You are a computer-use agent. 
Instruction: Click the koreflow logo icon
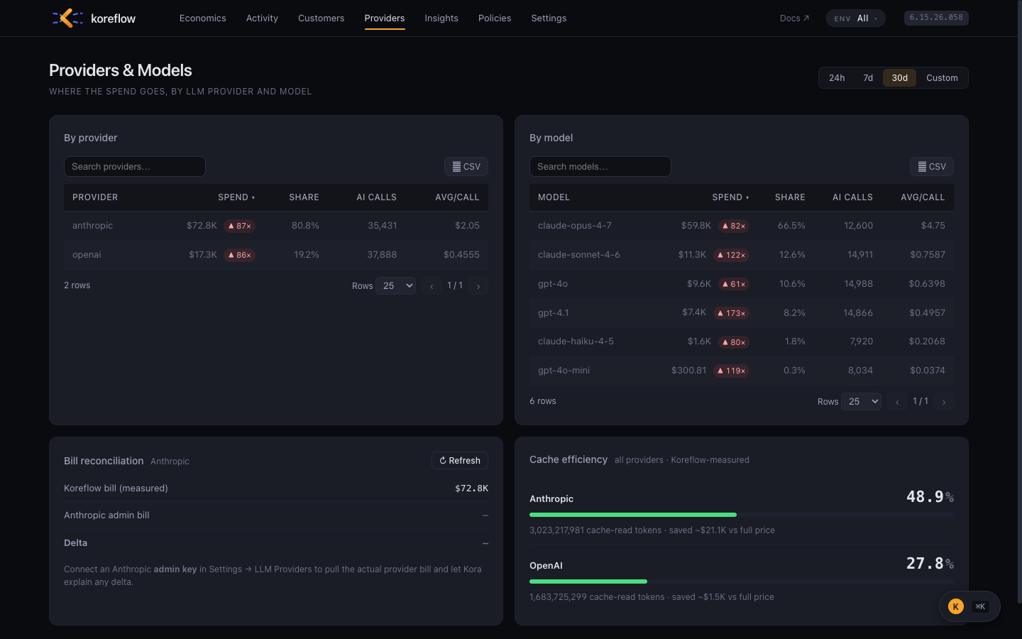point(67,18)
